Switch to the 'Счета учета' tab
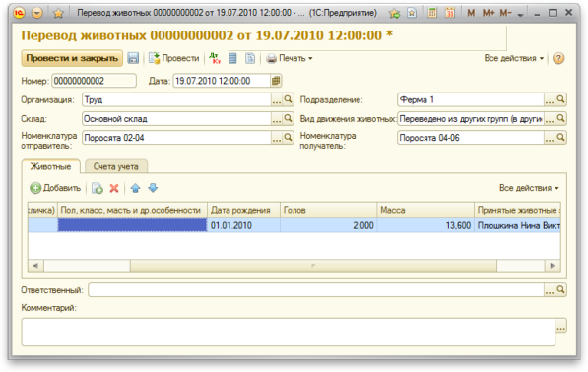This screenshot has width=588, height=372. [116, 166]
